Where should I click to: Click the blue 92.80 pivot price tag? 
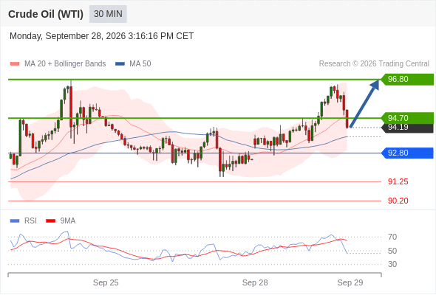(407, 153)
